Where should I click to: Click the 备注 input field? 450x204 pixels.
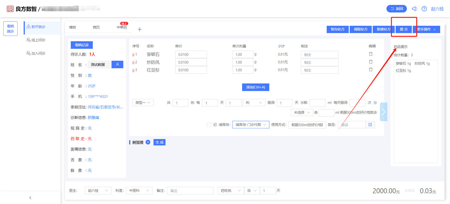click(190, 190)
